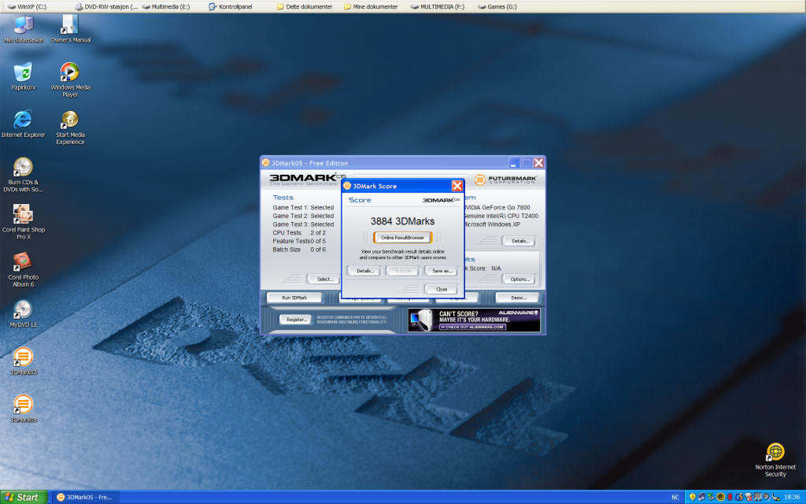Screen dimensions: 806x504
Task: Open Burn CDs & DVDs shortcut
Action: click(x=23, y=175)
